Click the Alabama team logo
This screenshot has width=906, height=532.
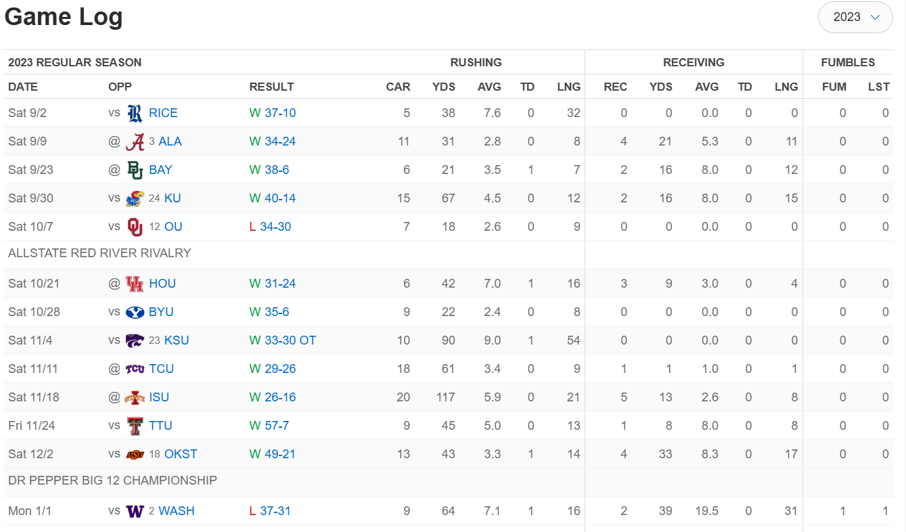135,141
